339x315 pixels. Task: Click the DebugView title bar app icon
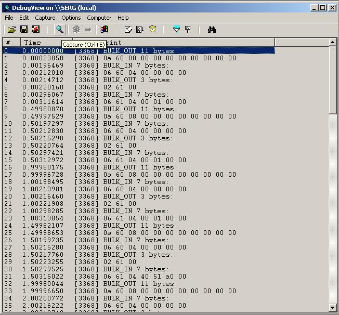[x=7, y=8]
